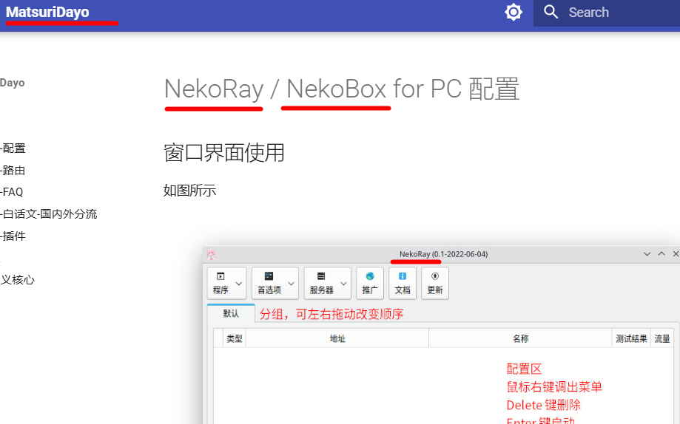Image resolution: width=680 pixels, height=424 pixels.
Task: Open the 推广 globe icon button
Action: 370,283
